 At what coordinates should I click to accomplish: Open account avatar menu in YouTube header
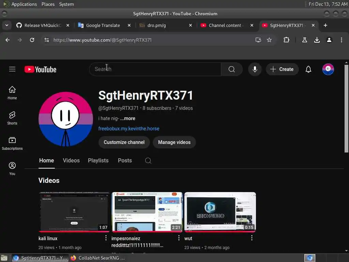pos(328,69)
